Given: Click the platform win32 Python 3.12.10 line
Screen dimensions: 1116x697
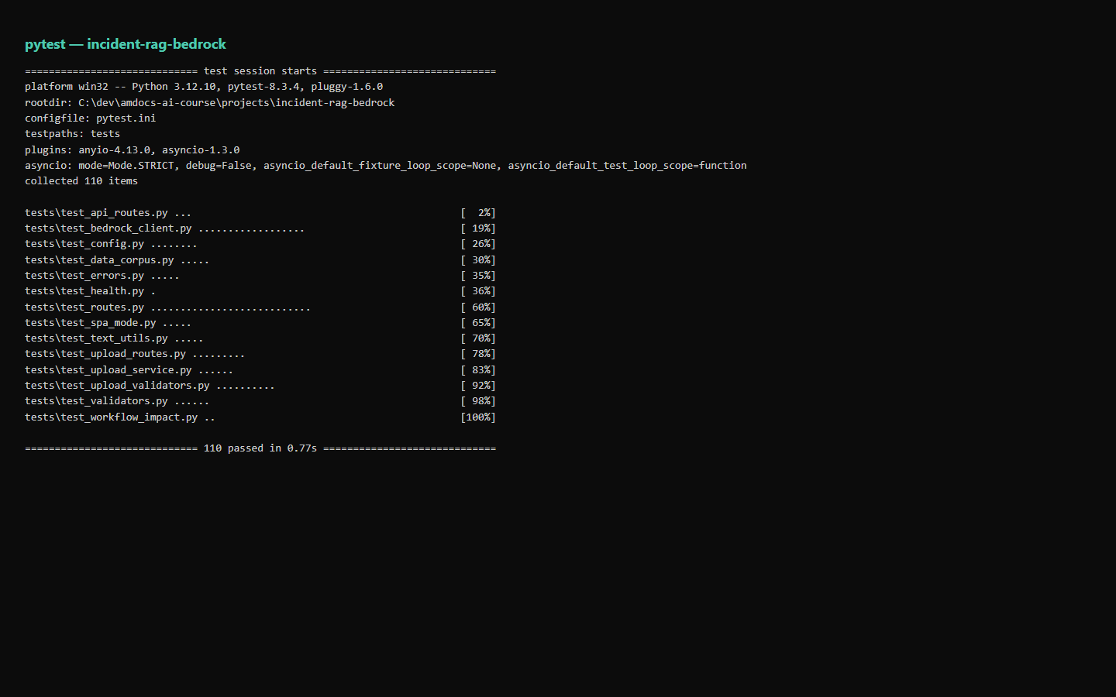Looking at the screenshot, I should 204,87.
